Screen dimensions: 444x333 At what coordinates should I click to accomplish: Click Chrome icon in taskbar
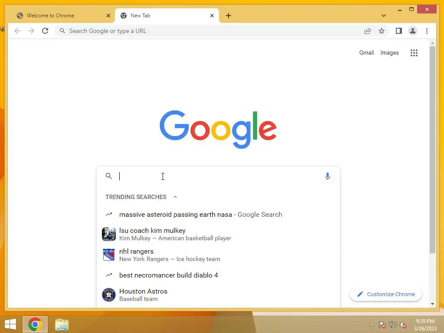coord(35,324)
